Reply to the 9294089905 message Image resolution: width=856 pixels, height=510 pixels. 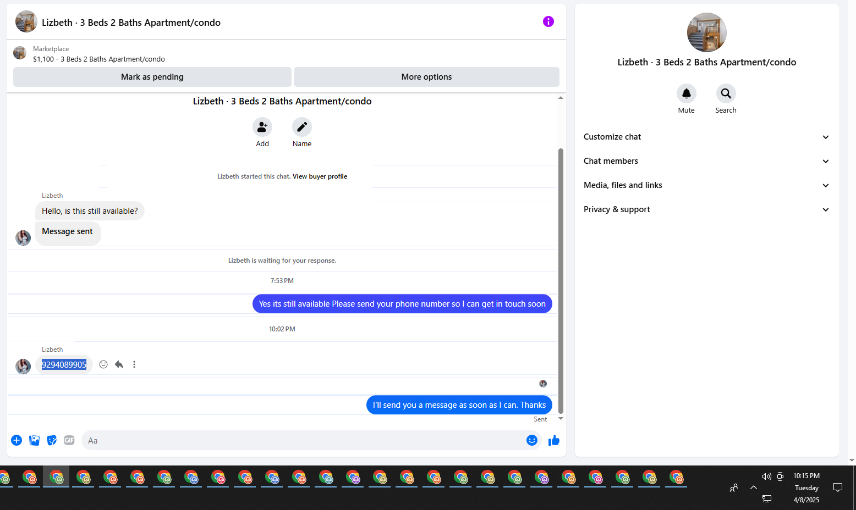coord(119,364)
